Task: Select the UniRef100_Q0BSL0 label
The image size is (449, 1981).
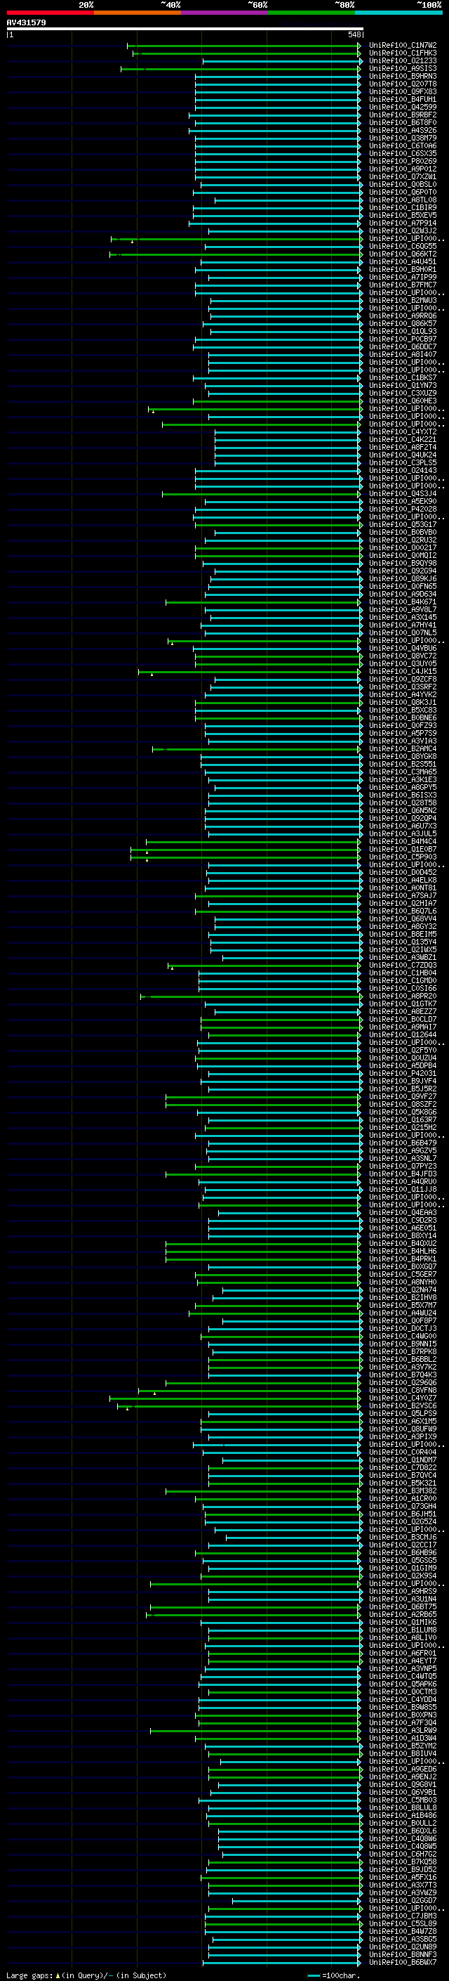Action: point(402,185)
